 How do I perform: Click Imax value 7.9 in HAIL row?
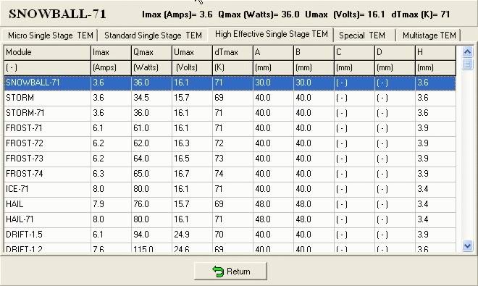click(98, 204)
